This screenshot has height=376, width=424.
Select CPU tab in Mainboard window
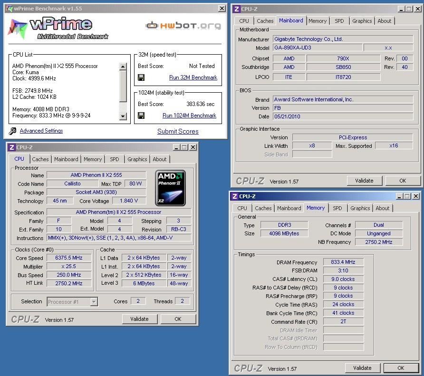244,21
